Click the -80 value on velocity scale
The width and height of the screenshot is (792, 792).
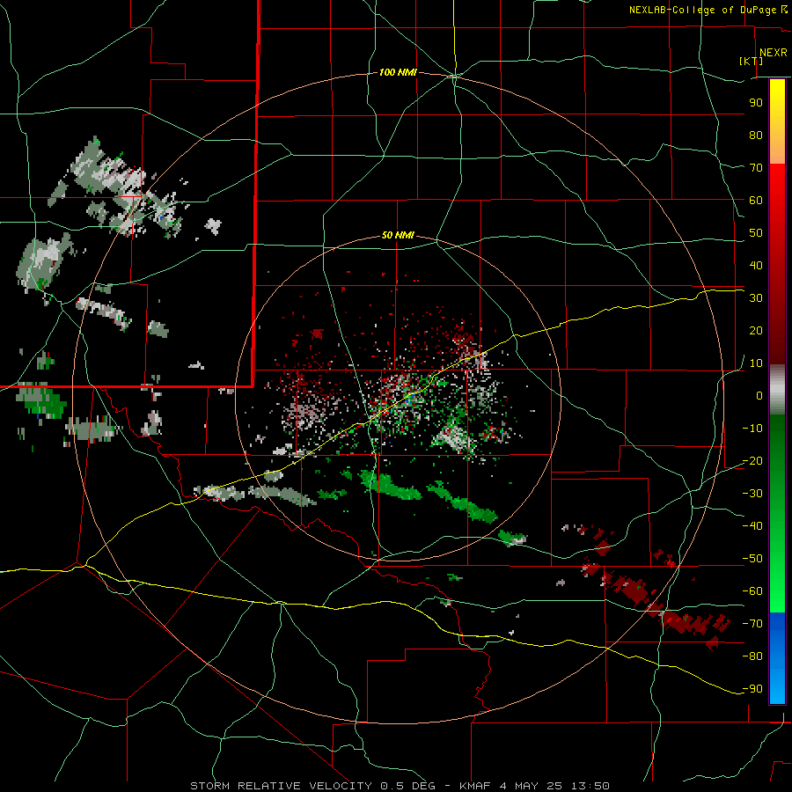point(752,656)
